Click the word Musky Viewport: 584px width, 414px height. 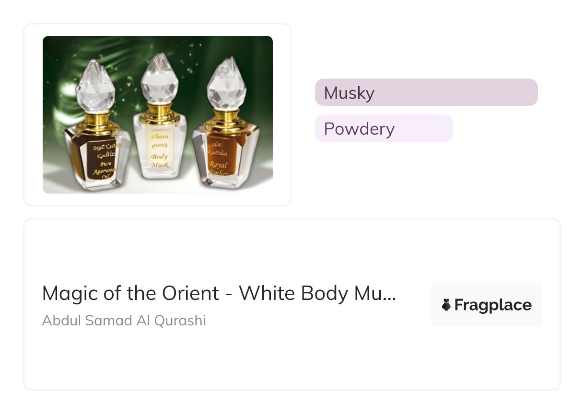pos(349,92)
